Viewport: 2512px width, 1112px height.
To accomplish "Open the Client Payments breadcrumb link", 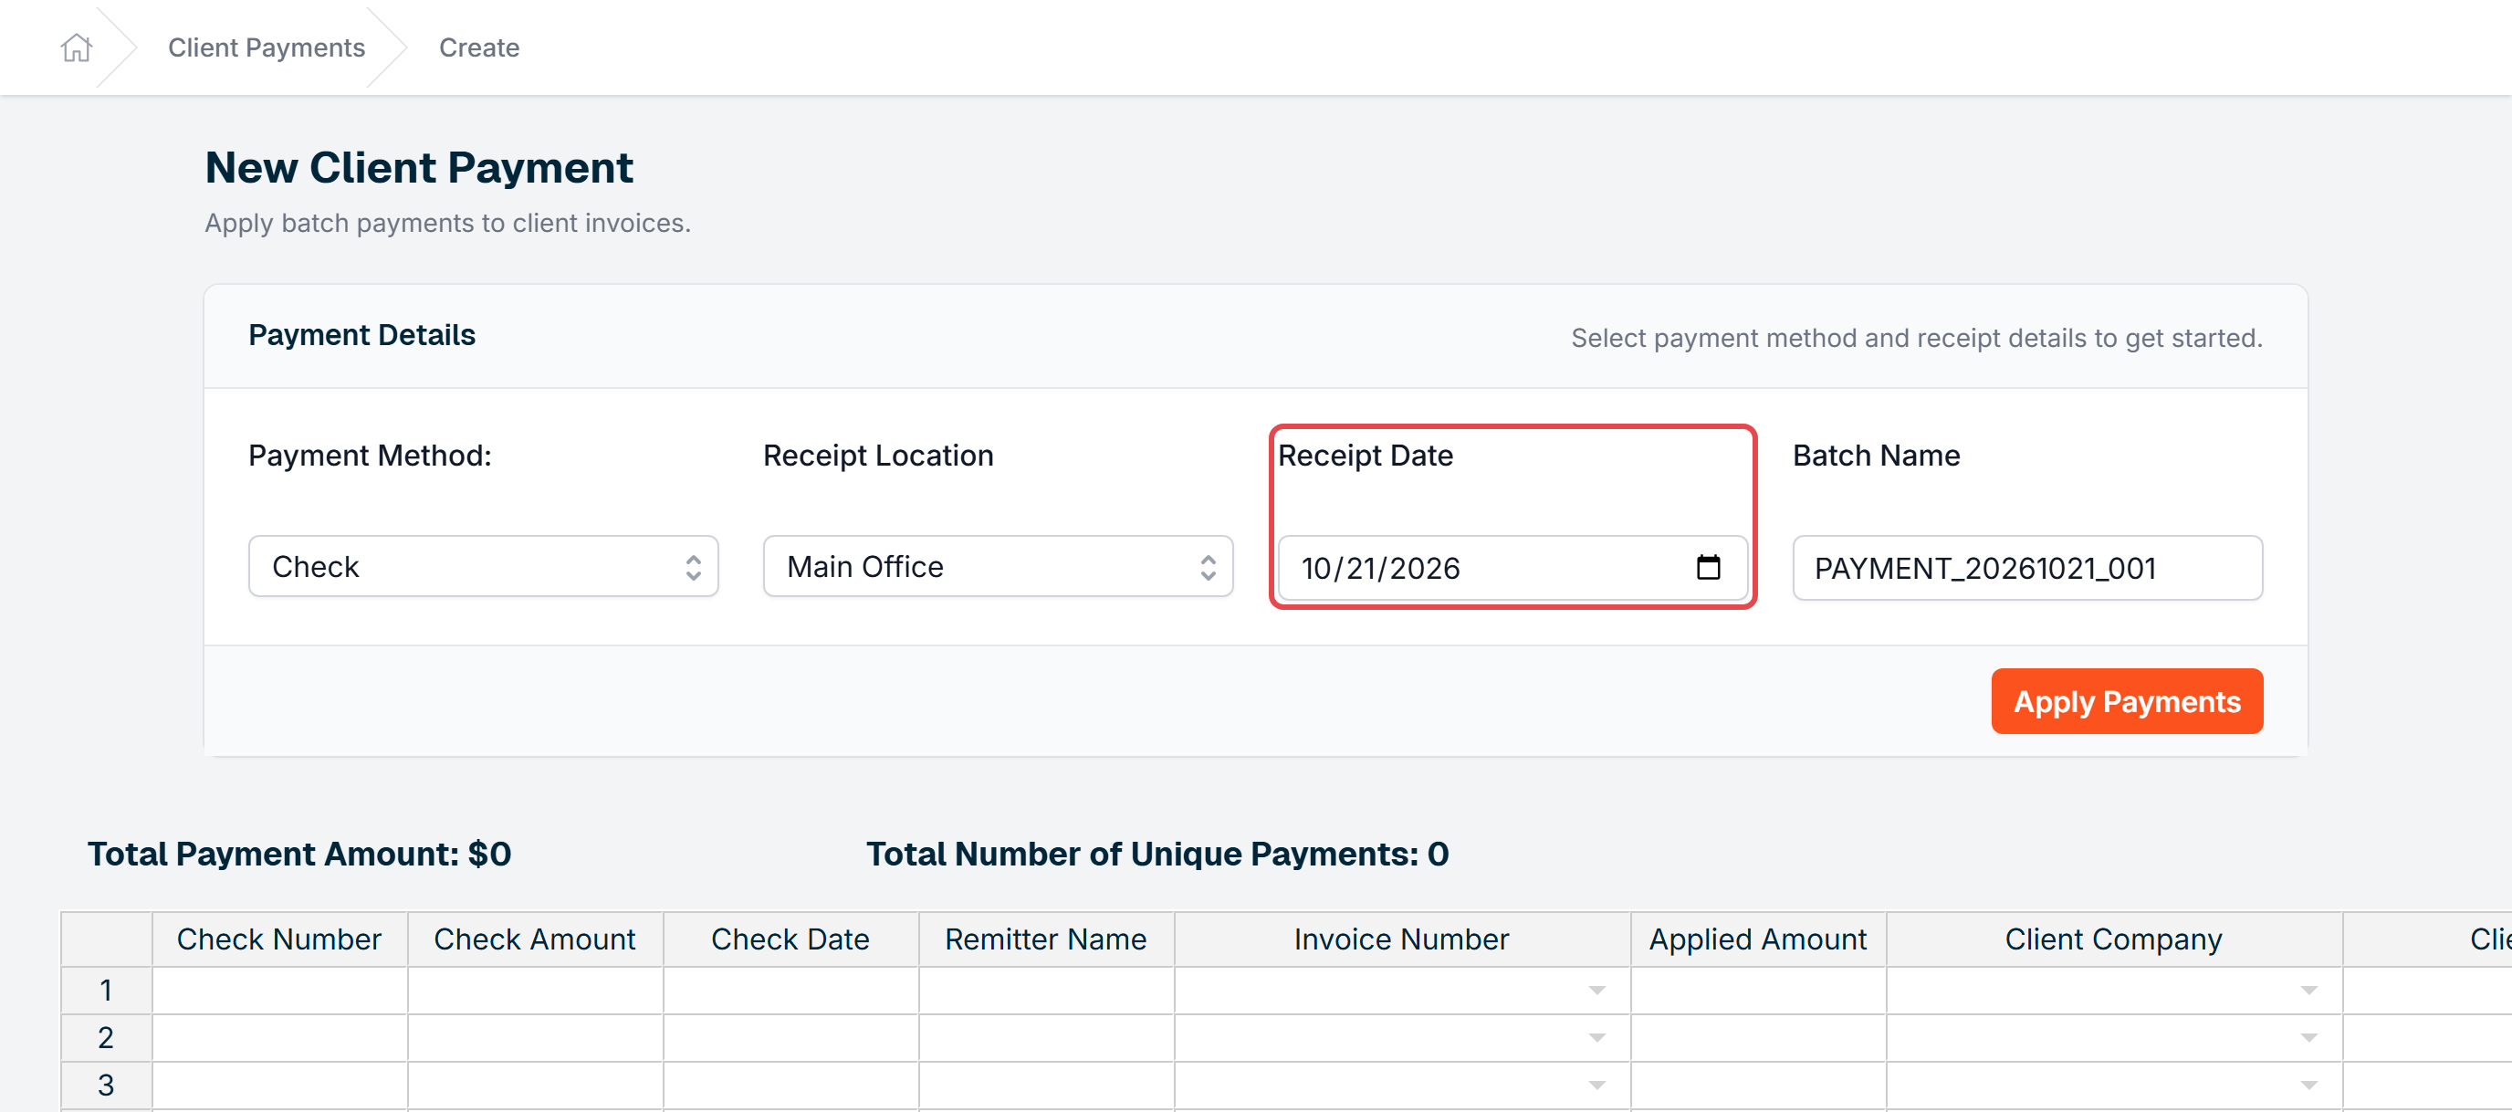I will click(267, 47).
